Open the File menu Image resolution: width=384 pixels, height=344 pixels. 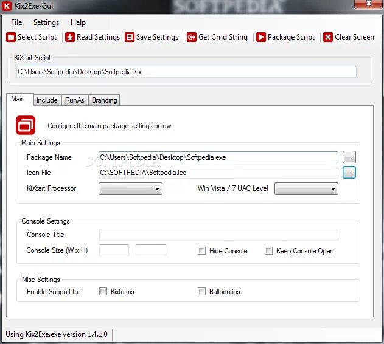coord(16,22)
